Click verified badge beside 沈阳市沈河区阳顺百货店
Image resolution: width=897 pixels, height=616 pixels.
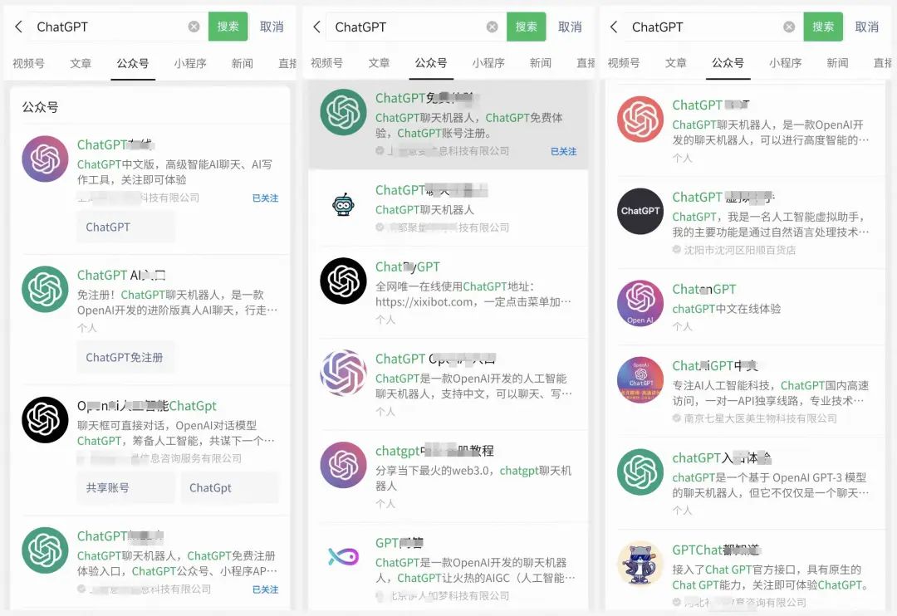(x=676, y=249)
